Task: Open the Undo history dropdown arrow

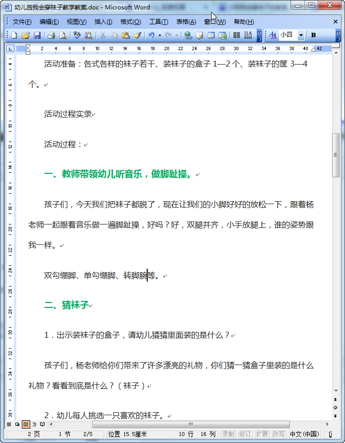Action: pos(160,35)
